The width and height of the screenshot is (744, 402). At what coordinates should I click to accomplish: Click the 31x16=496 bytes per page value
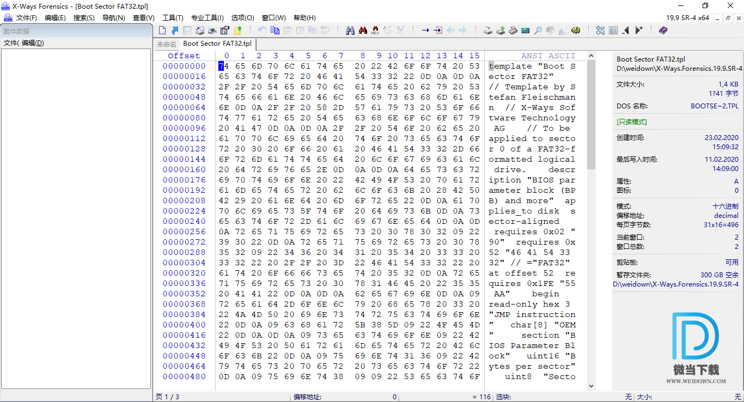(x=721, y=225)
